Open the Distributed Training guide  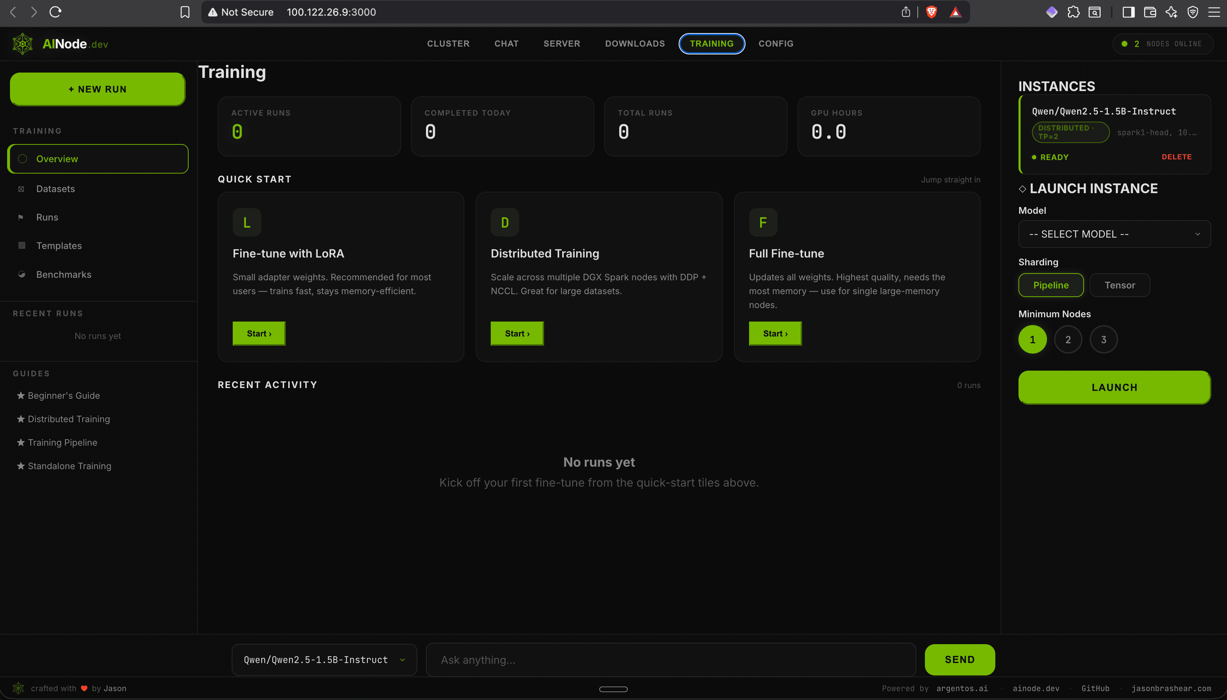[69, 419]
